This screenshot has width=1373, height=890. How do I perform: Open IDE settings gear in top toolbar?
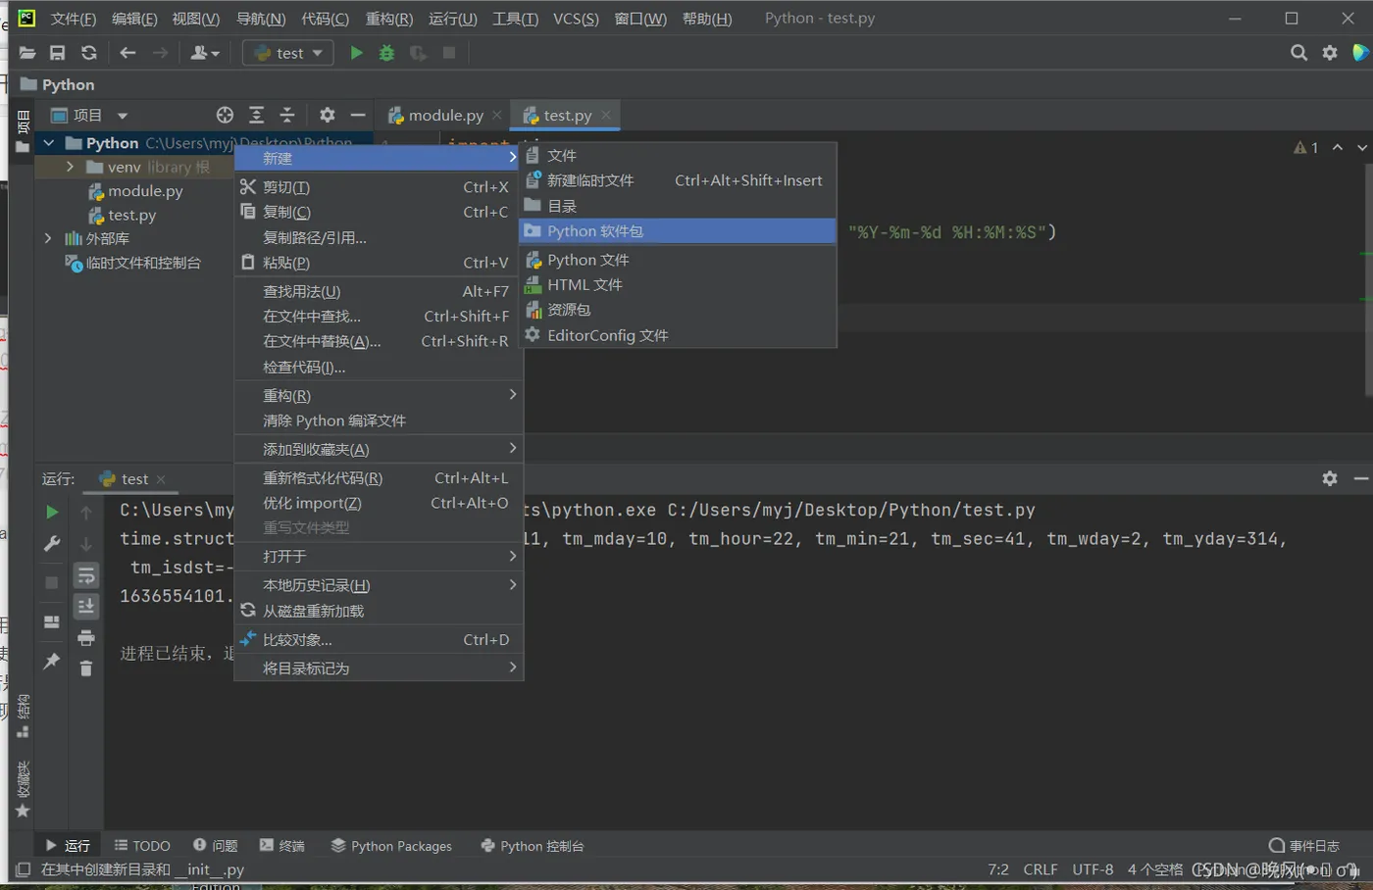coord(1330,53)
